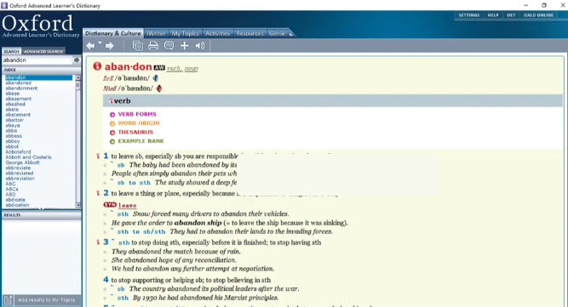Click the Oxford logo

40,26
